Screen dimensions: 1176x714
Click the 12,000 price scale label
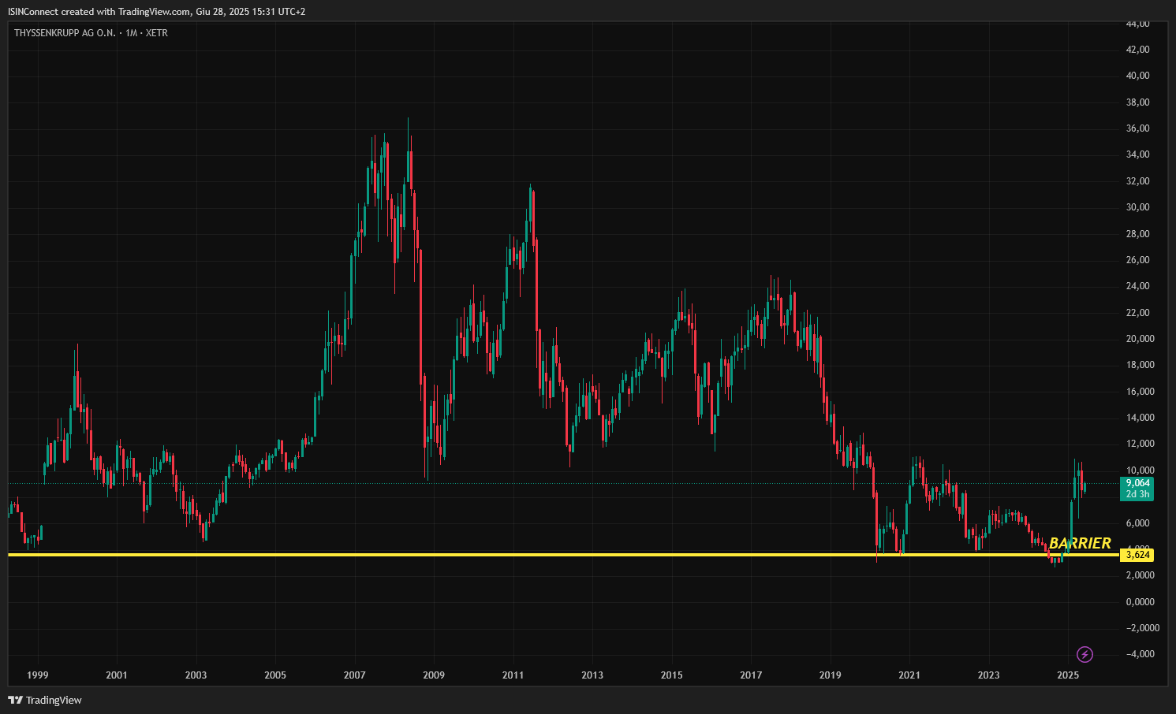pyautogui.click(x=1141, y=444)
